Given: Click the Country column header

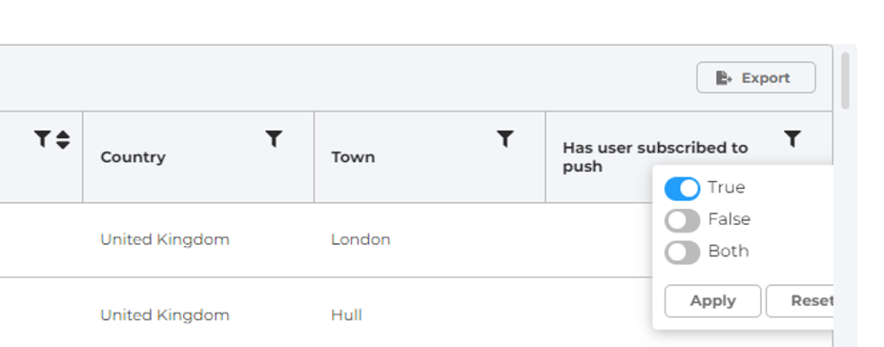Looking at the screenshot, I should coord(134,157).
